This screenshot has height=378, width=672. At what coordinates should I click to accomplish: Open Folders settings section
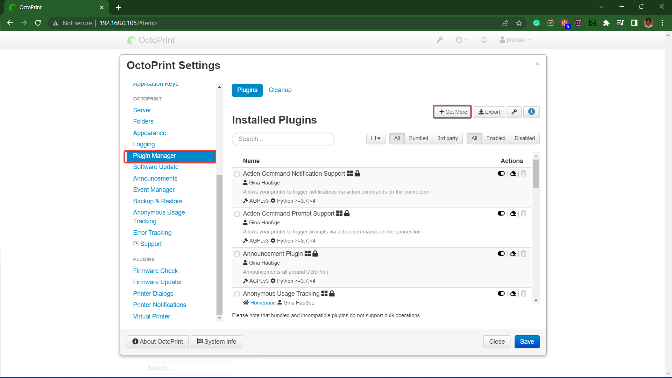pos(143,121)
